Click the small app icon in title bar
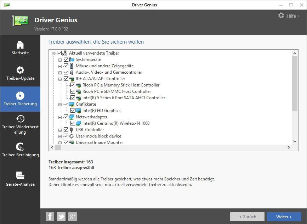Image resolution: width=307 pixels, height=224 pixels. coord(7,5)
